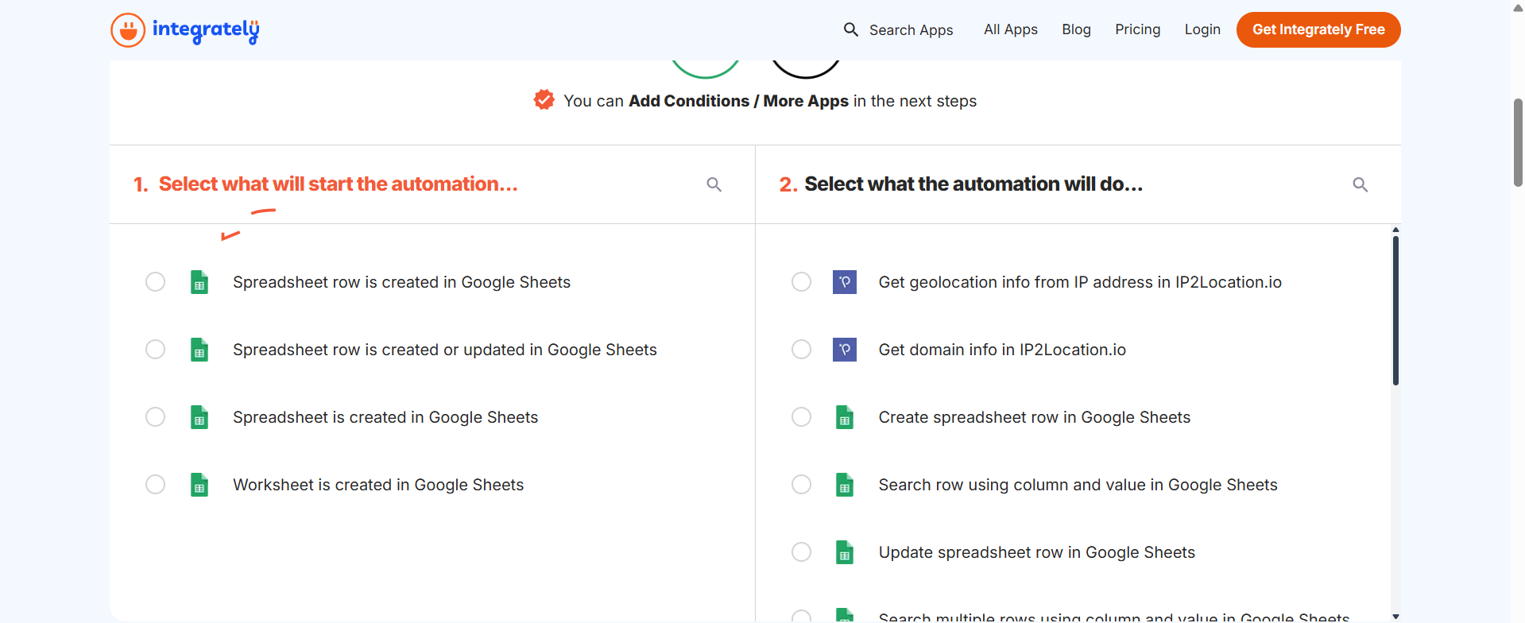Open the All Apps menu item
This screenshot has width=1525, height=623.
[x=1011, y=29]
